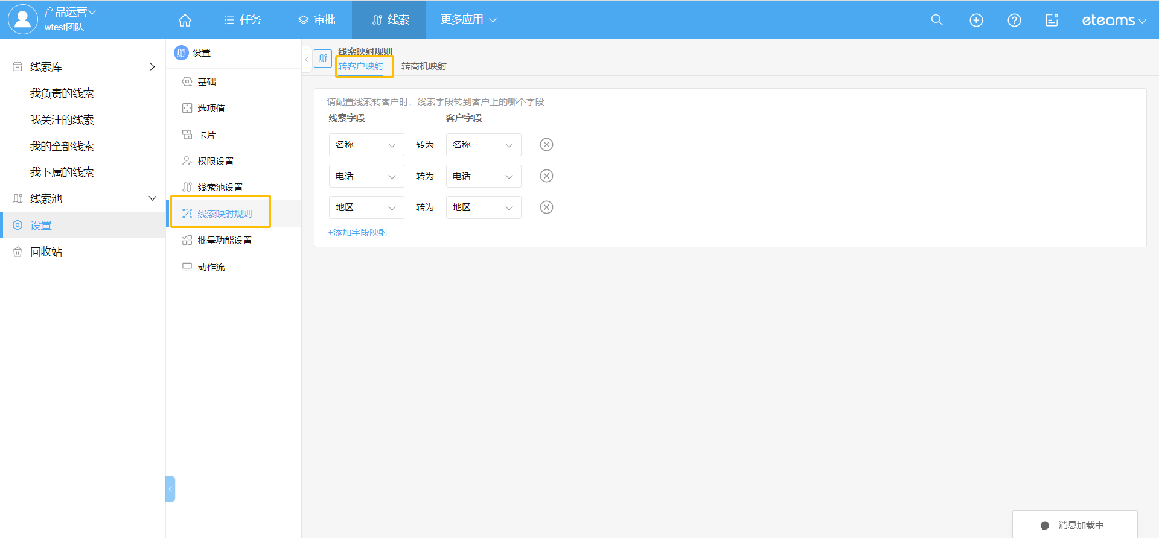The height and width of the screenshot is (538, 1159).
Task: Delete the 电话 mapping row
Action: coord(546,176)
